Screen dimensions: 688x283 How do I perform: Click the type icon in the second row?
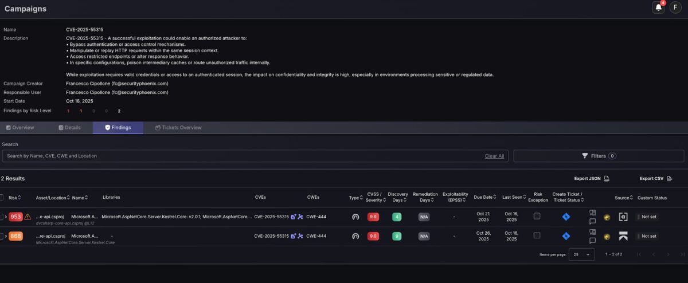tap(355, 236)
